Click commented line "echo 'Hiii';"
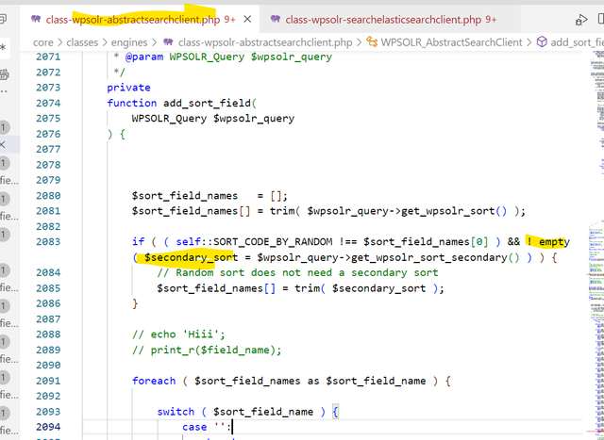Viewport: 604px width, 440px height. 178,334
